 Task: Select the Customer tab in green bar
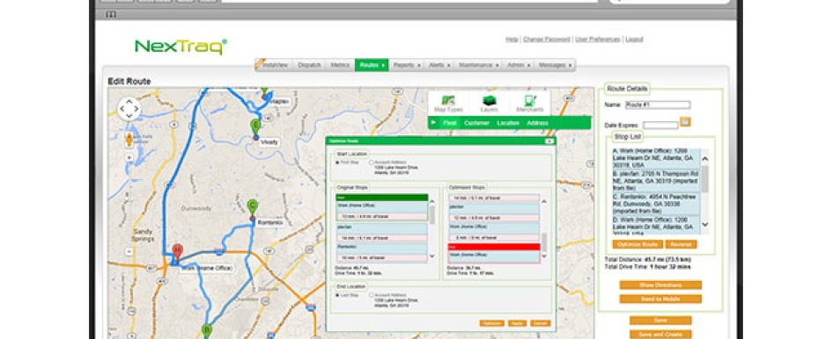click(x=476, y=123)
